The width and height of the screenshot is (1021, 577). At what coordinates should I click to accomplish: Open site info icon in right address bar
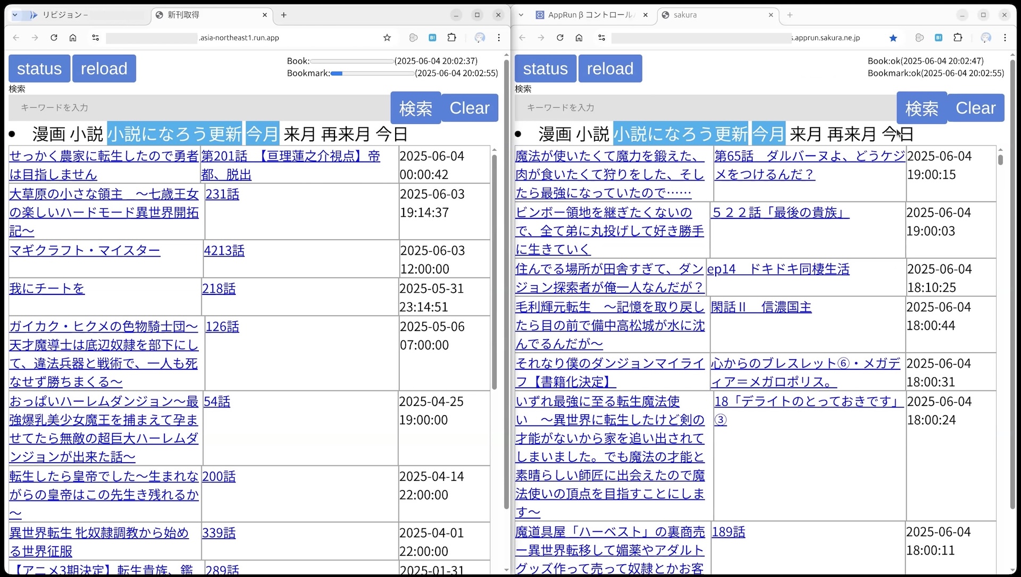coord(602,38)
